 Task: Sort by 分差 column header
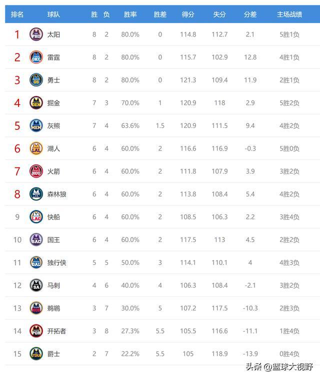point(250,14)
